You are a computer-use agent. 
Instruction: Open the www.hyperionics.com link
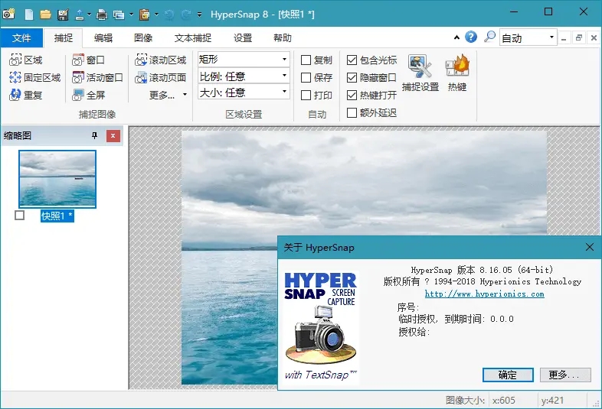pyautogui.click(x=484, y=294)
